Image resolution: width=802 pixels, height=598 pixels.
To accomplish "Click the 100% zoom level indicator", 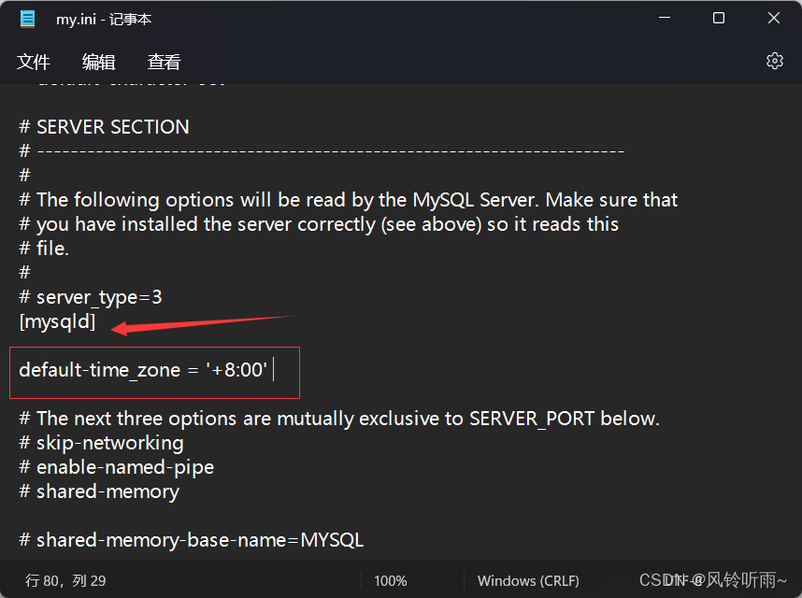I will pyautogui.click(x=390, y=580).
